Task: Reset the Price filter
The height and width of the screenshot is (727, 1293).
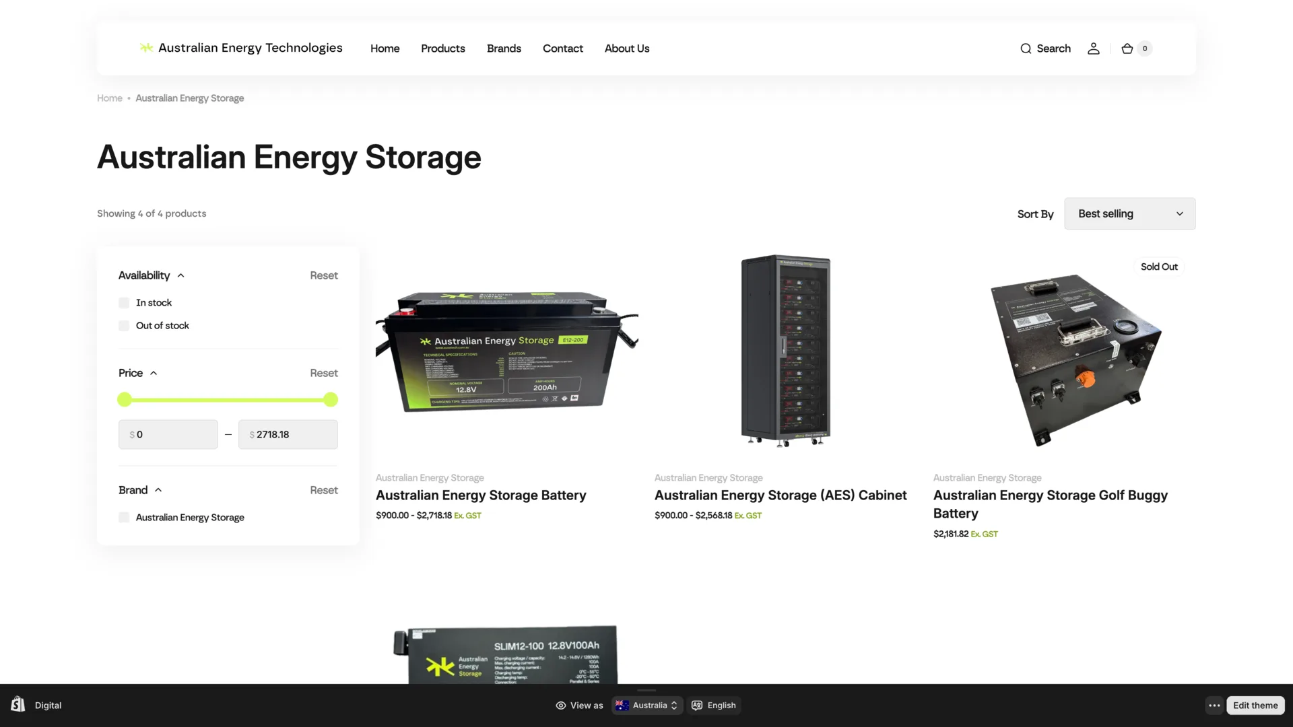Action: pyautogui.click(x=324, y=373)
